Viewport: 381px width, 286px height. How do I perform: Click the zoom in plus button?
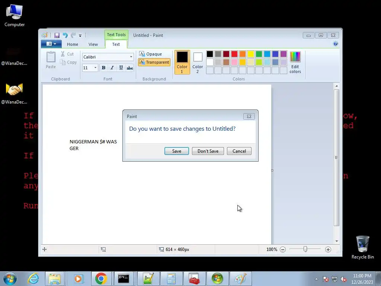(x=328, y=249)
